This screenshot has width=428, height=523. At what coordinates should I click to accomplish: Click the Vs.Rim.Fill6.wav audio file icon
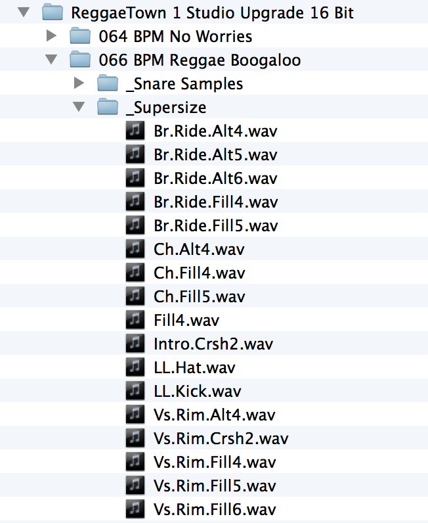(134, 509)
